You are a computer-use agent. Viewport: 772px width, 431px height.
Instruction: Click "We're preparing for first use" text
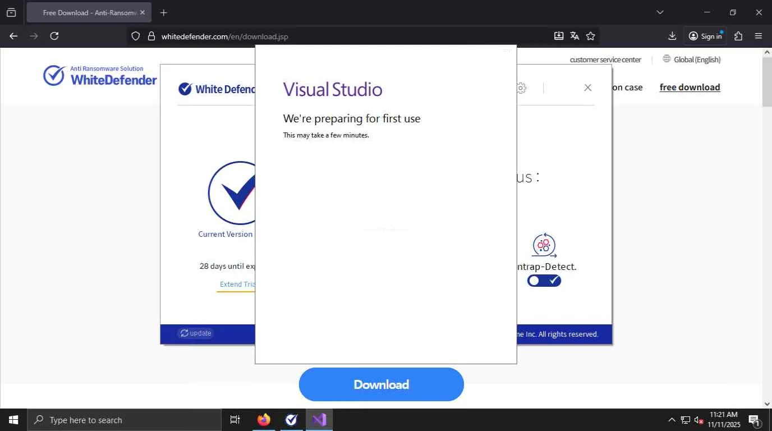click(x=352, y=118)
